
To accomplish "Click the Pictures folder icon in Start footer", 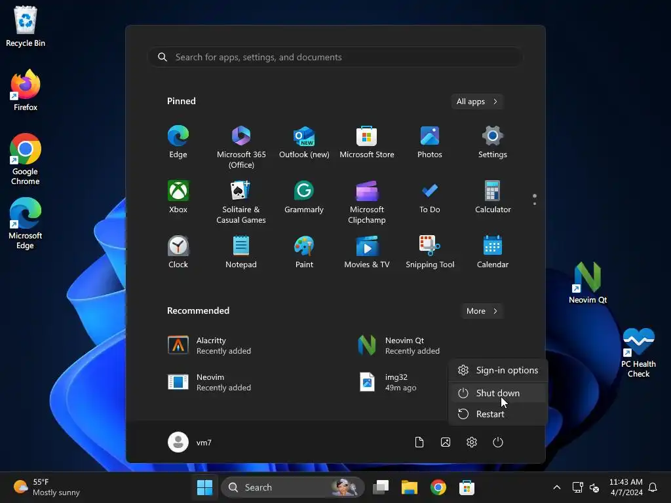I will [446, 442].
